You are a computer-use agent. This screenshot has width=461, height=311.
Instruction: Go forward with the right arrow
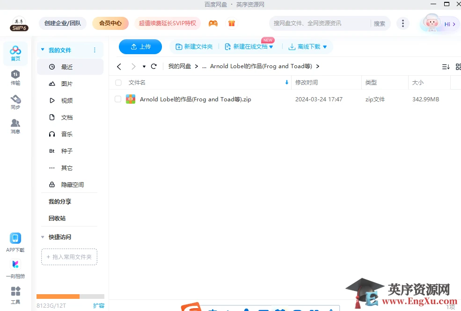133,67
